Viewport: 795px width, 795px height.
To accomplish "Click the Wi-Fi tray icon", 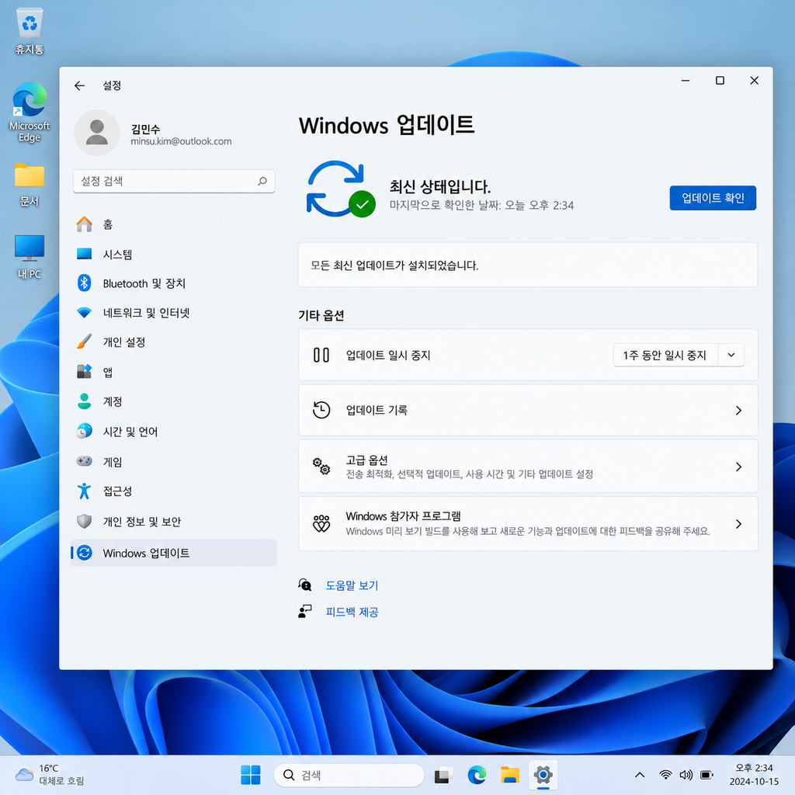I will (x=665, y=775).
